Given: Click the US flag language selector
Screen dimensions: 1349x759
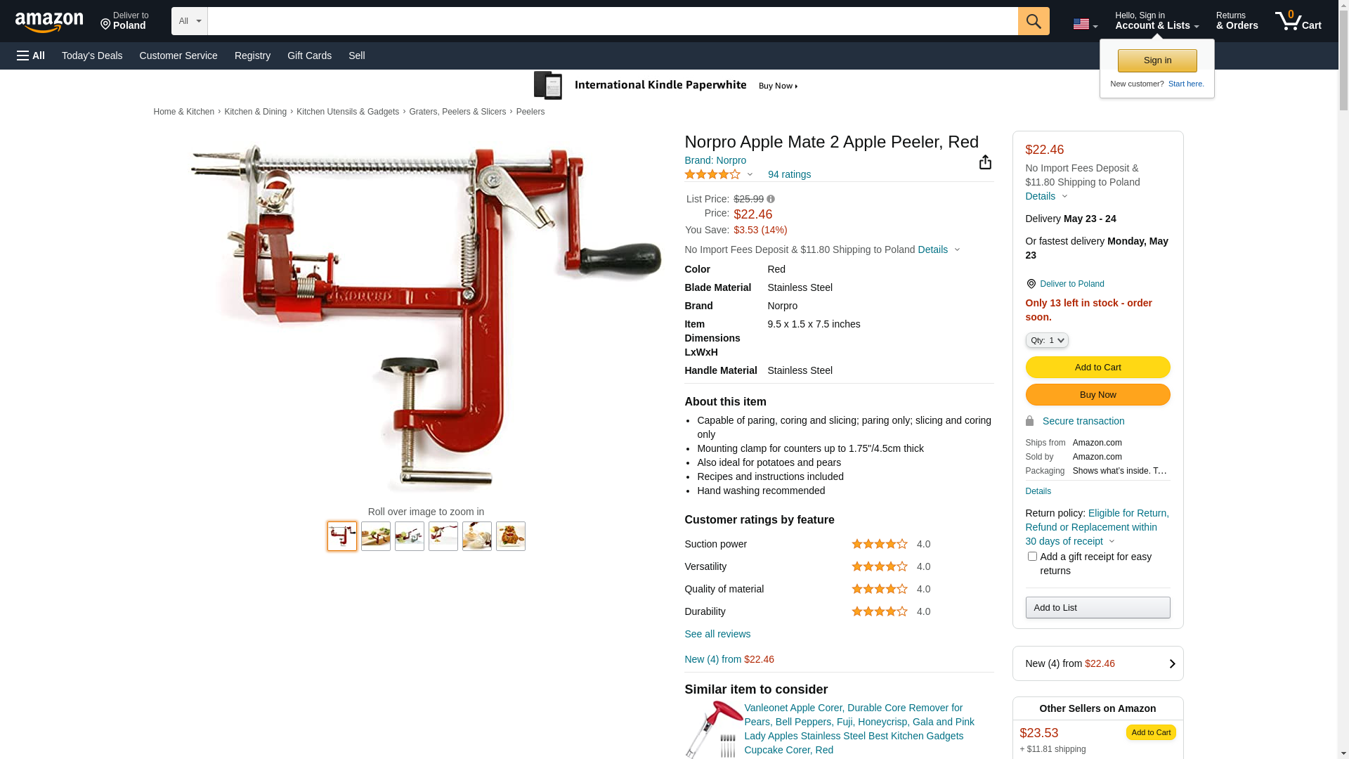Looking at the screenshot, I should point(1085,24).
